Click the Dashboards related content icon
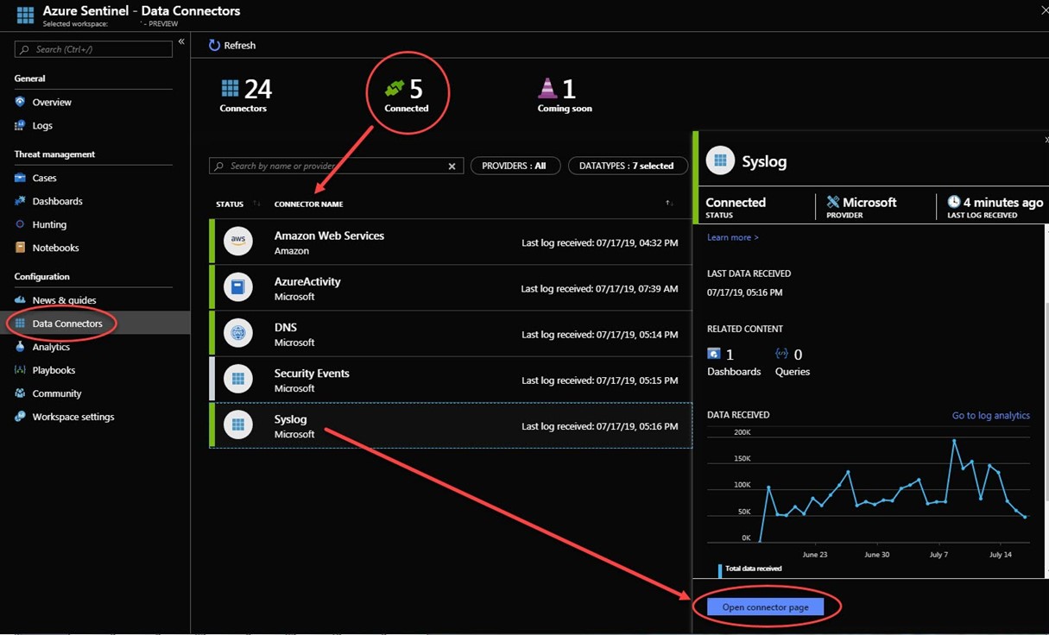Image resolution: width=1049 pixels, height=635 pixels. point(714,354)
